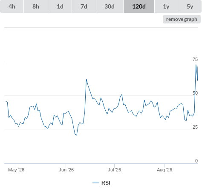The width and height of the screenshot is (202, 194).
Task: Click the 25 y-axis gridline label
Action: (195, 127)
